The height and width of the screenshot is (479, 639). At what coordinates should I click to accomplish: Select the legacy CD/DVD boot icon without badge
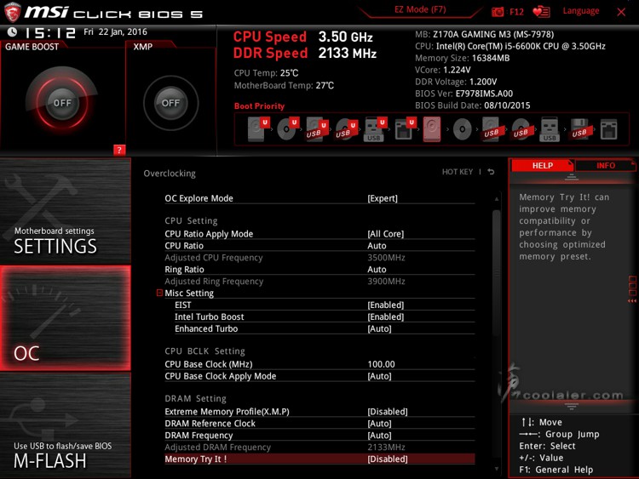[x=462, y=129]
